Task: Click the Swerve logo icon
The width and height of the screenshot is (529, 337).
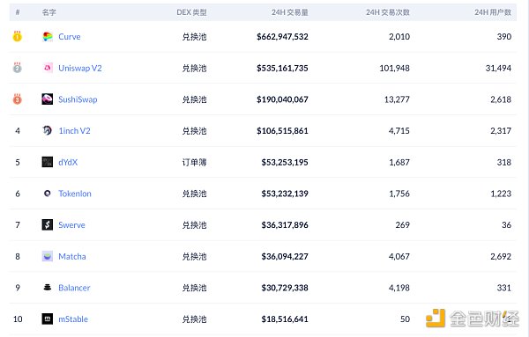Action: tap(48, 224)
